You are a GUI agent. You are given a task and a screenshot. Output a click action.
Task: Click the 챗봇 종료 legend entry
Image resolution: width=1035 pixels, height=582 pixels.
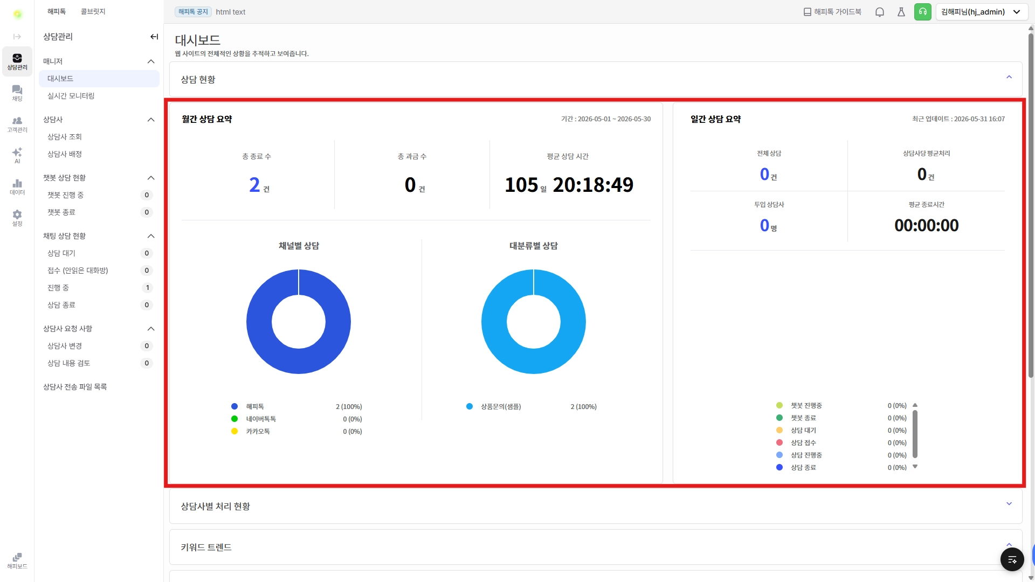[x=841, y=418]
